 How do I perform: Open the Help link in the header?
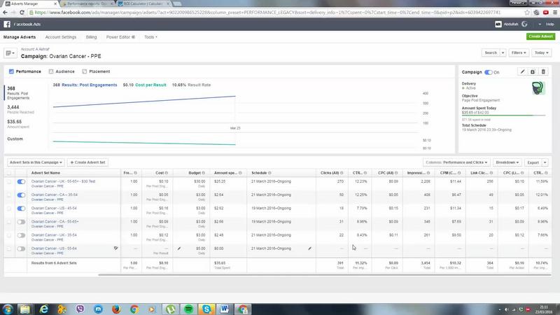click(549, 24)
